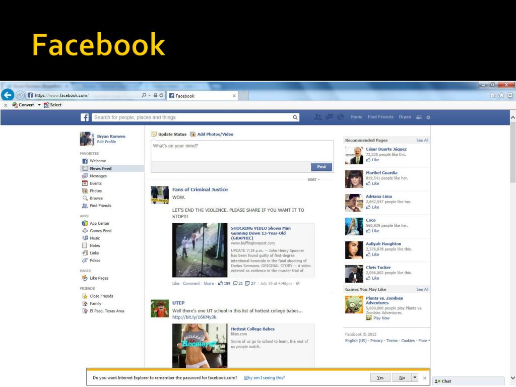Image resolution: width=516 pixels, height=387 pixels.
Task: Click the Select toolbar item
Action: click(x=52, y=105)
